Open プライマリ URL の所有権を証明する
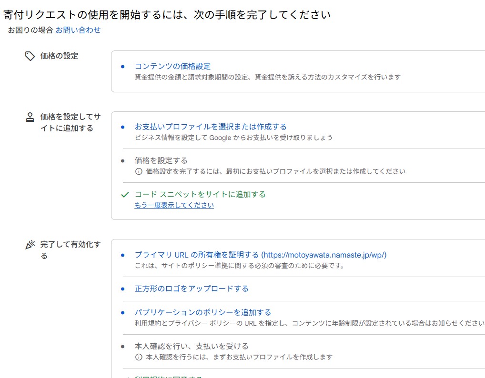Image resolution: width=485 pixels, height=378 pixels. tap(191, 255)
